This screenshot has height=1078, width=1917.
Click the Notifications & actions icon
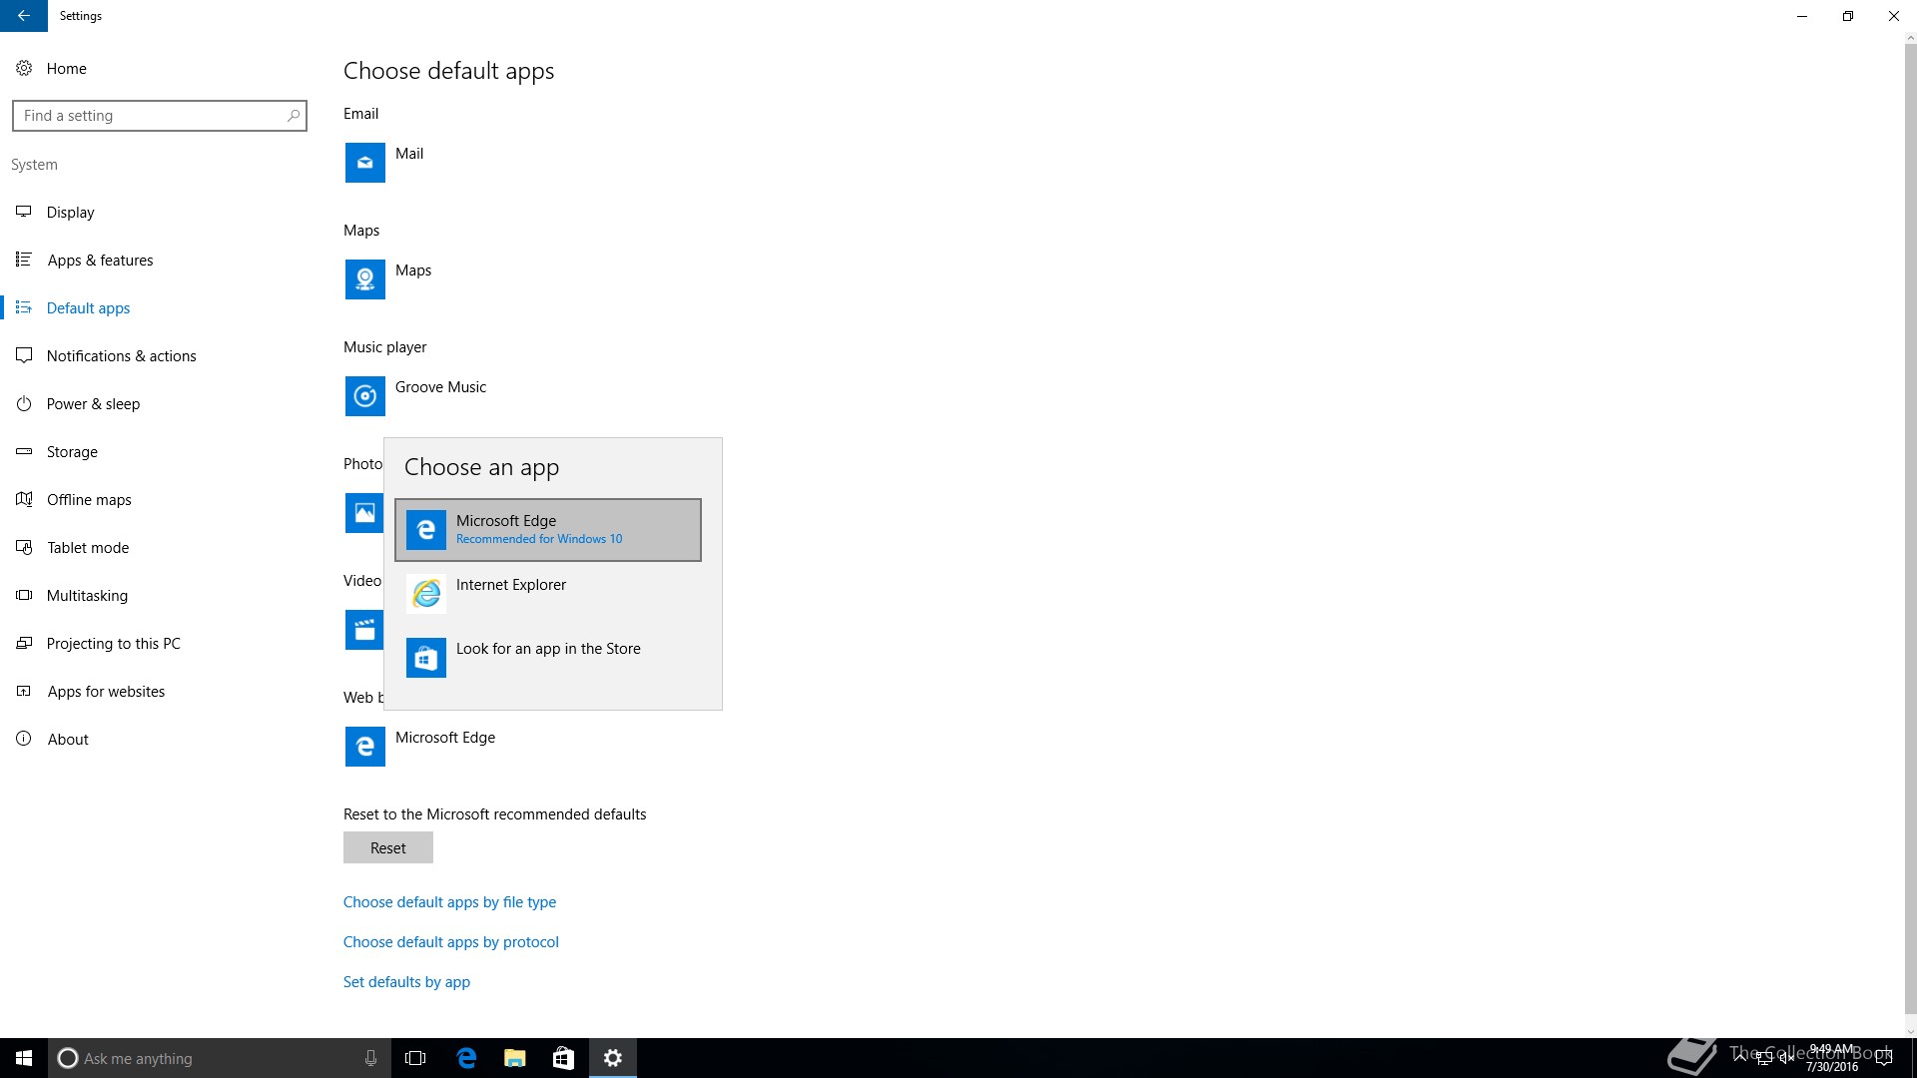click(24, 355)
